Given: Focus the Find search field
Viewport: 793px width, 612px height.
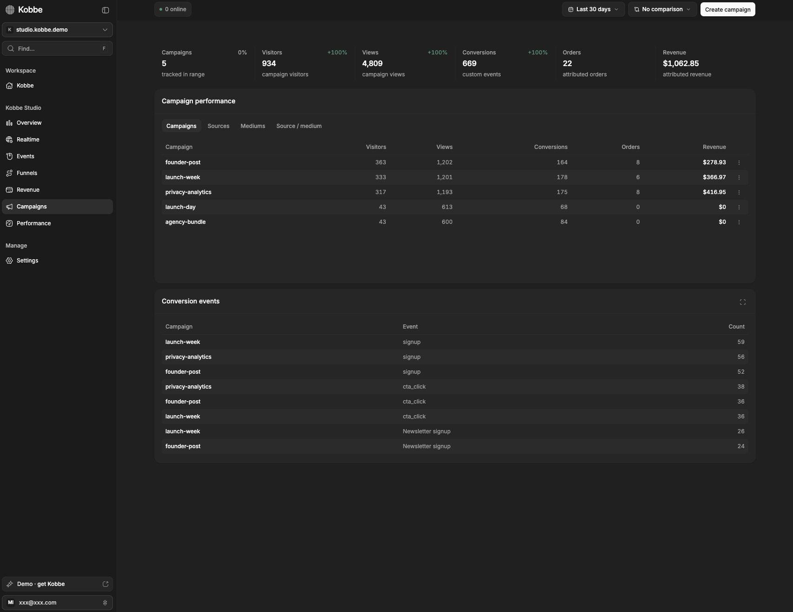Looking at the screenshot, I should pyautogui.click(x=57, y=48).
